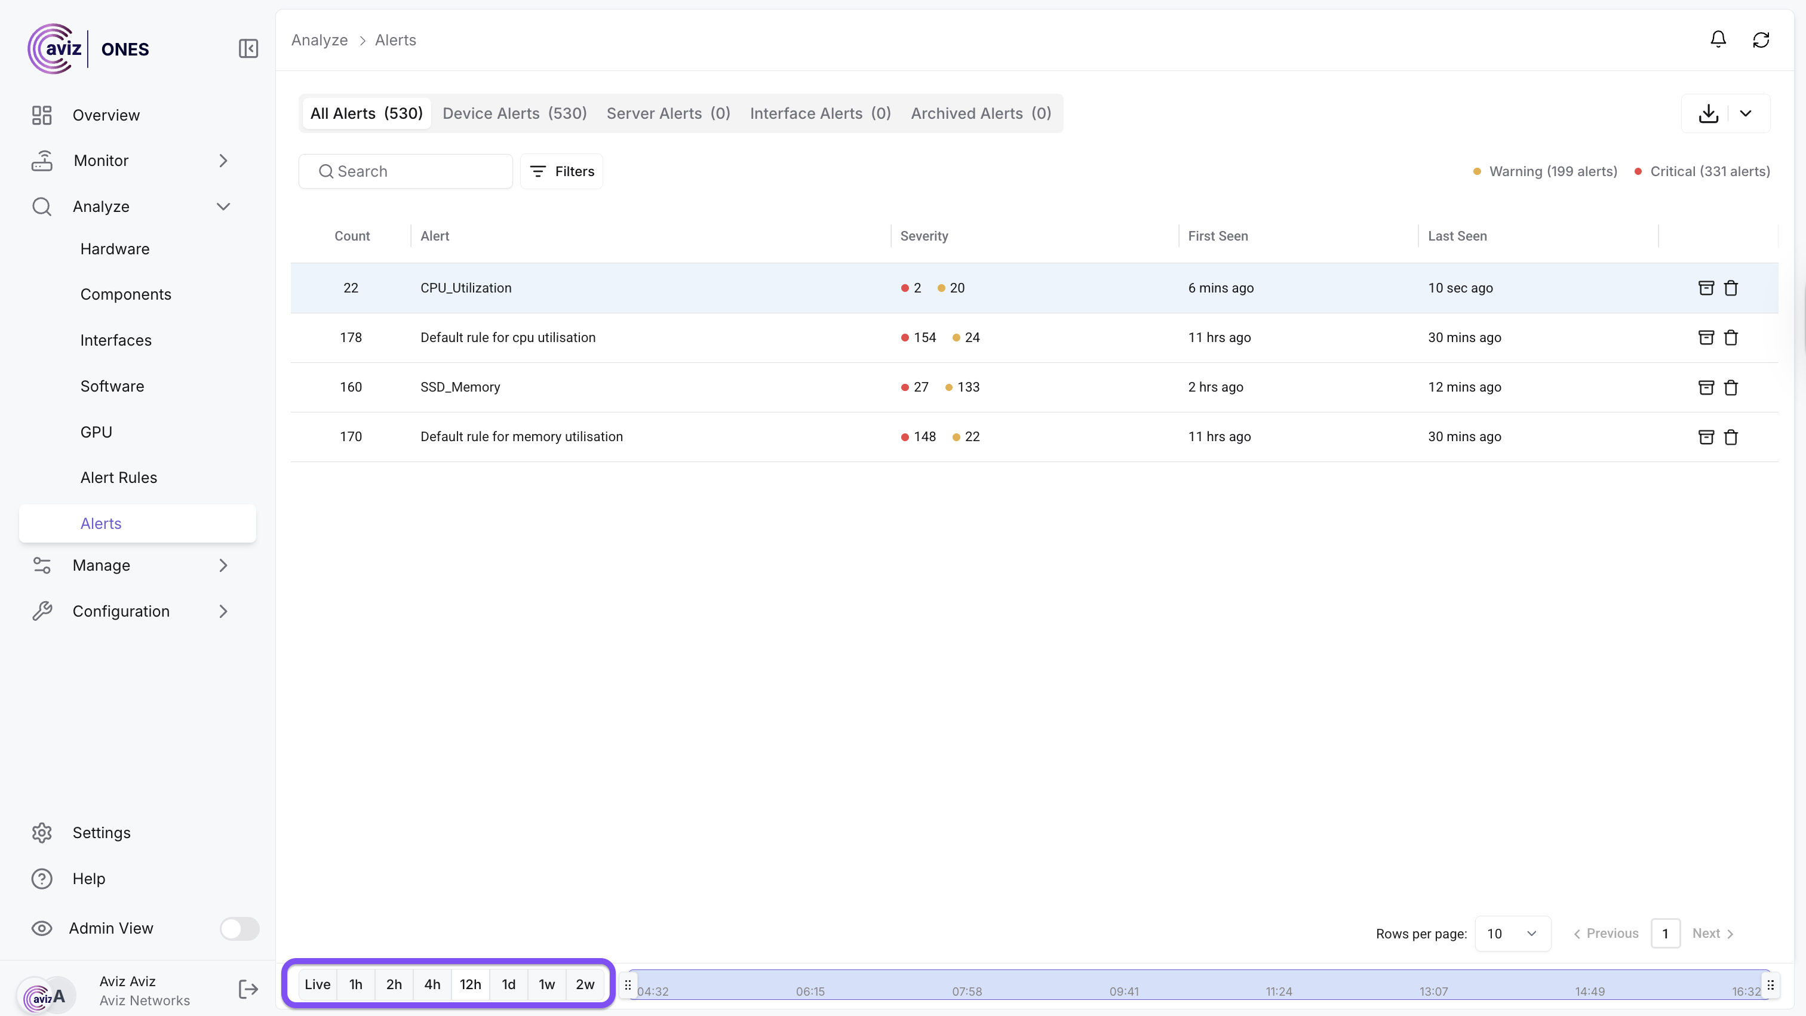
Task: Open the Rows per page dropdown
Action: point(1512,933)
